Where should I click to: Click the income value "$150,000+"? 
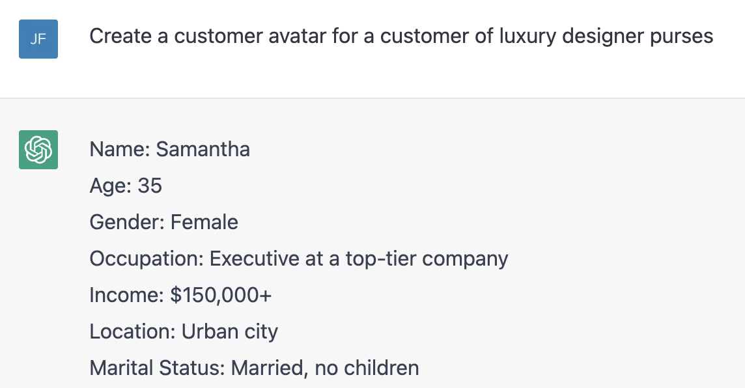click(221, 296)
